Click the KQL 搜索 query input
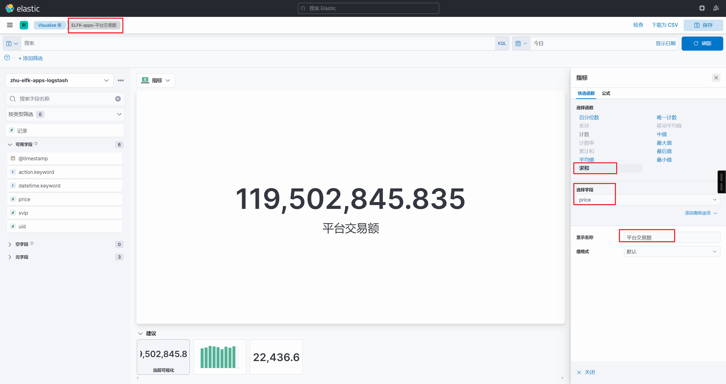 point(258,43)
